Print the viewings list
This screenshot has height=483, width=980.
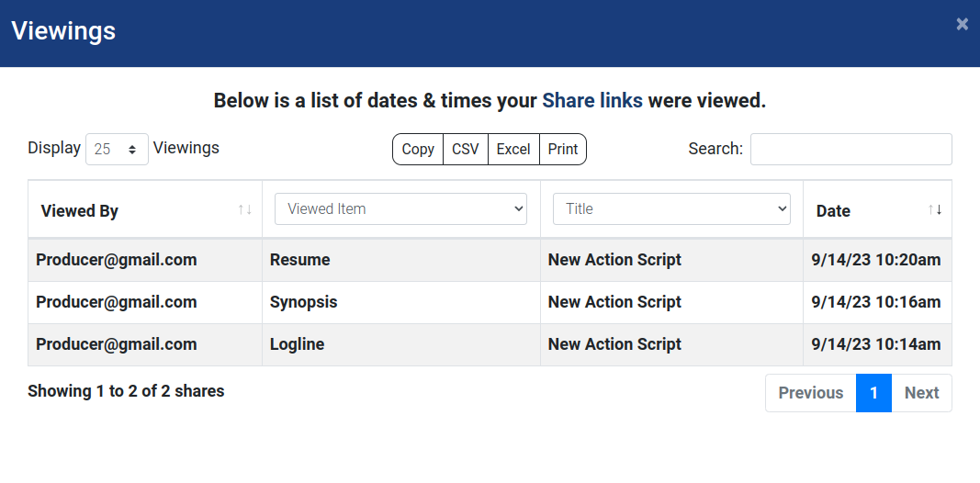tap(563, 149)
